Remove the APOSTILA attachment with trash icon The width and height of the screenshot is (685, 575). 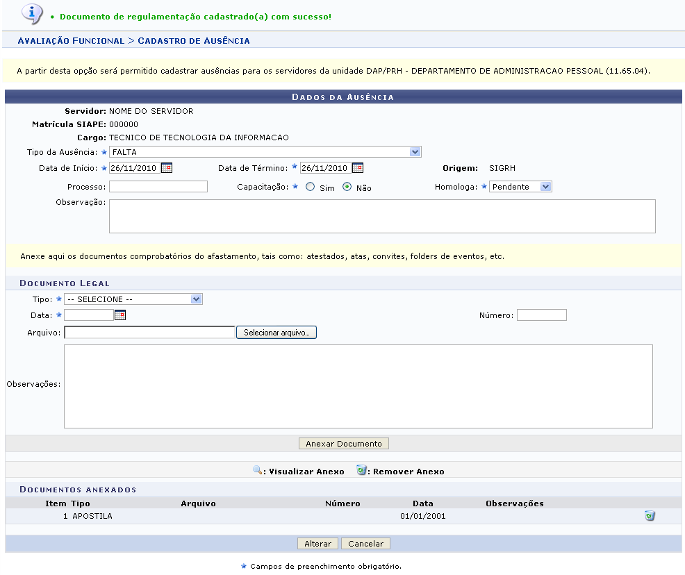tap(650, 516)
